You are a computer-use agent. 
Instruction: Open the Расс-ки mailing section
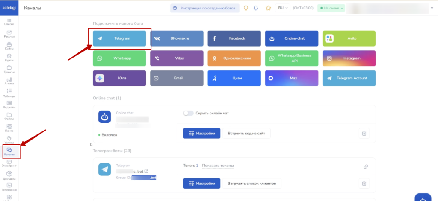point(9,34)
